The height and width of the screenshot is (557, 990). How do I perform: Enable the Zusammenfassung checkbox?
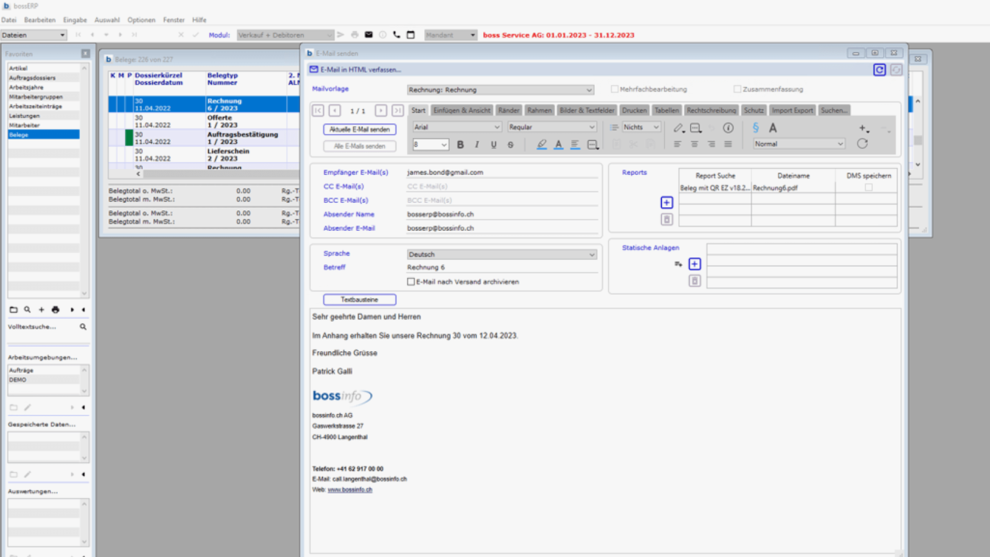click(737, 89)
